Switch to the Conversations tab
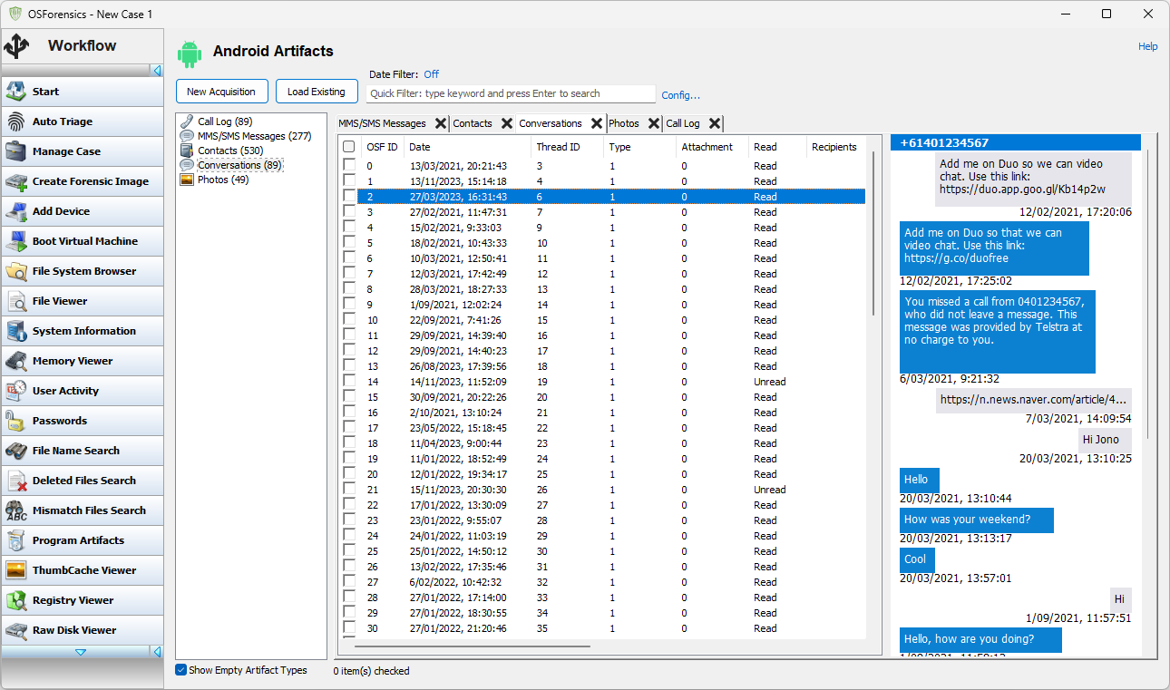Screen dimensions: 1170x690 pyautogui.click(x=551, y=123)
